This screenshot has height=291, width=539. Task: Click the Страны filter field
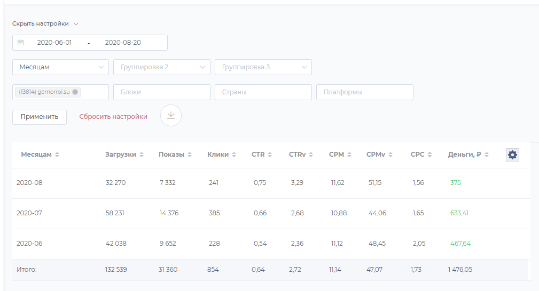point(263,92)
